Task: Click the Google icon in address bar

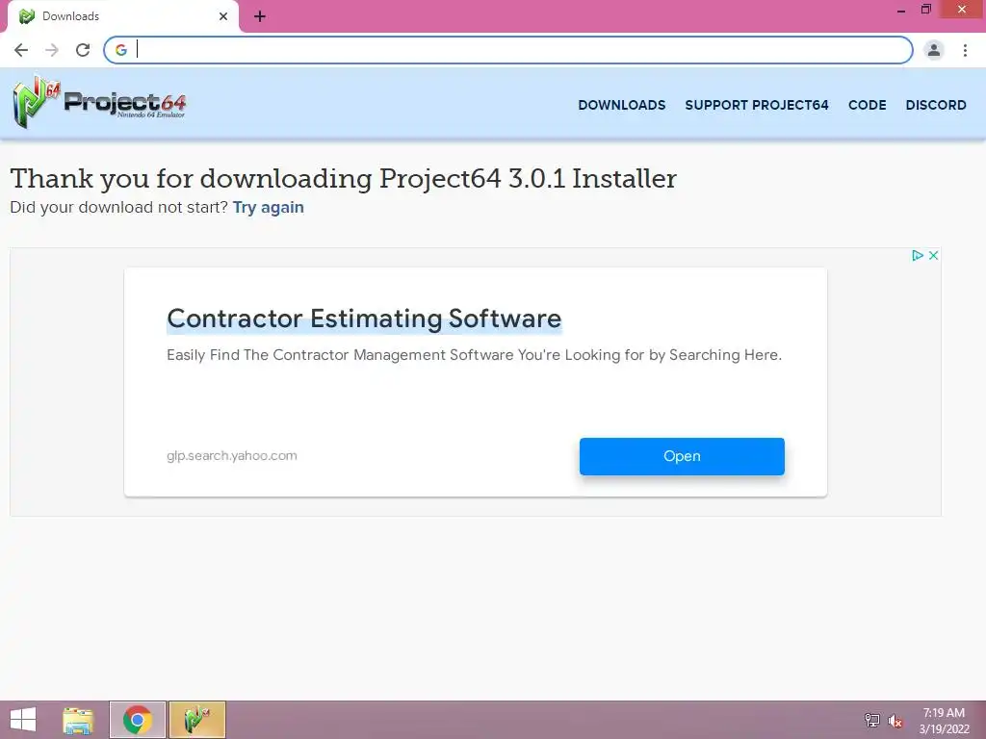Action: [x=120, y=50]
